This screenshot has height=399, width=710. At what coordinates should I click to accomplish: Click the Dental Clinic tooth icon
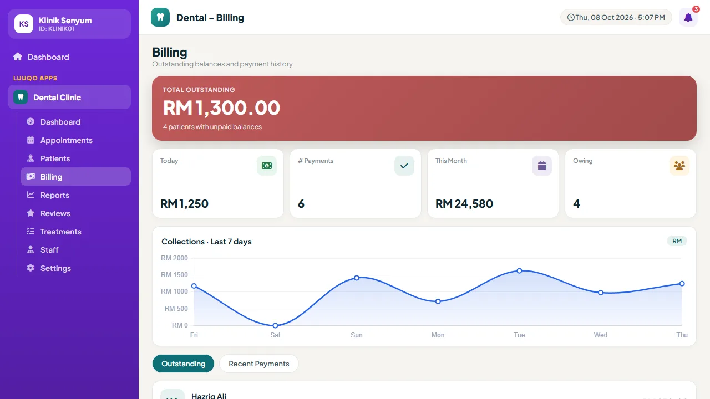(x=21, y=97)
